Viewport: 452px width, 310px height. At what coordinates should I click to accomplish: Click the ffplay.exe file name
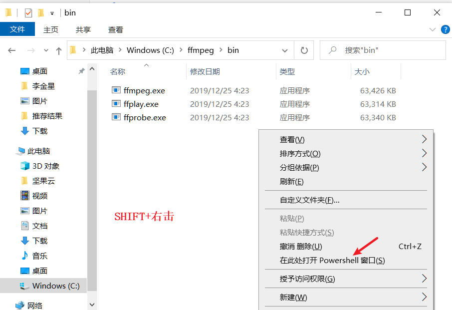click(141, 104)
